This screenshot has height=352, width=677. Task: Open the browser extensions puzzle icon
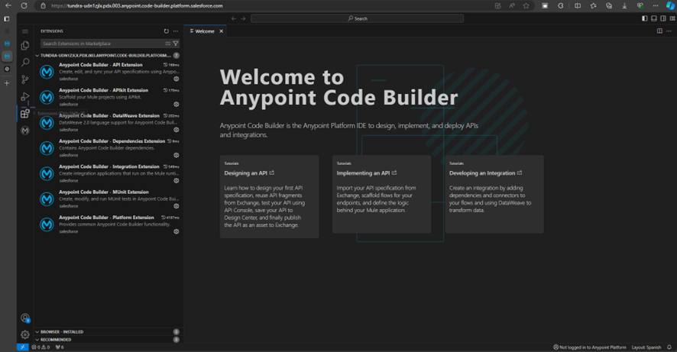[560, 5]
